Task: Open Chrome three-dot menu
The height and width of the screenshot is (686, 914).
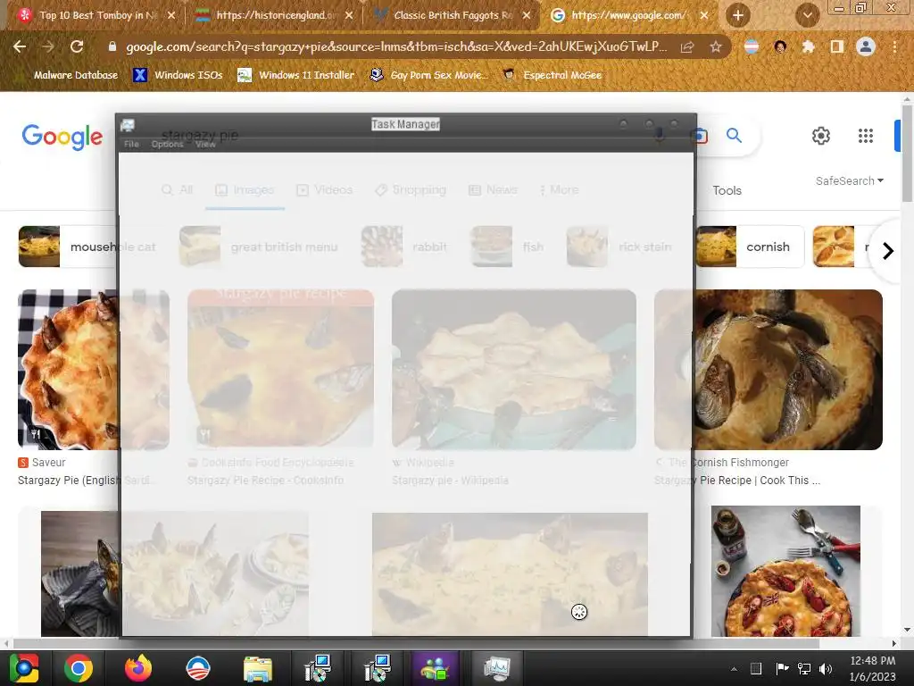Action: pyautogui.click(x=894, y=46)
